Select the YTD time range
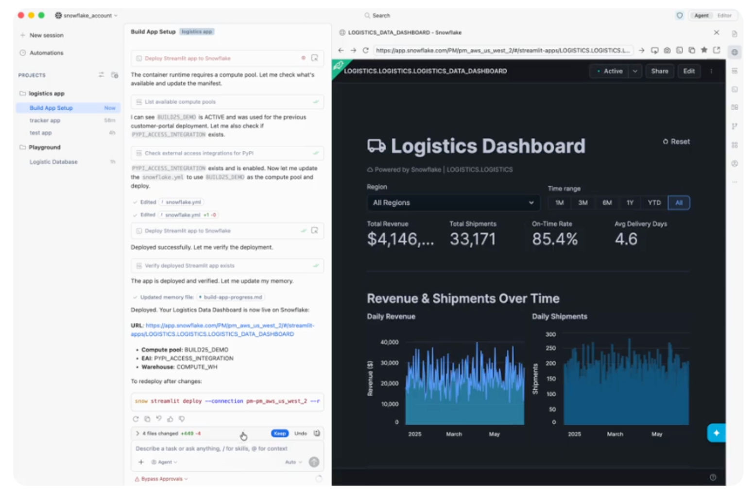Screen dimensions: 753x500 click(x=654, y=203)
